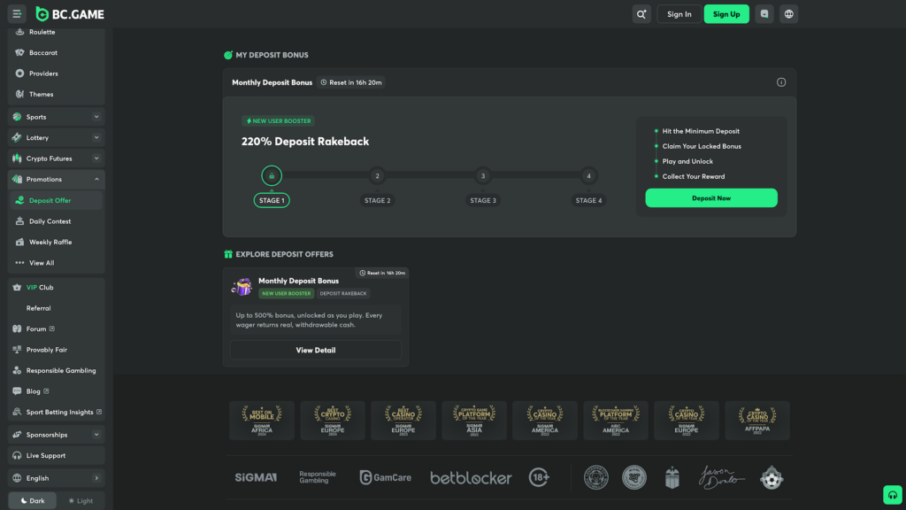Open the live support headset floating icon
Screen dimensions: 906x510
pos(893,495)
